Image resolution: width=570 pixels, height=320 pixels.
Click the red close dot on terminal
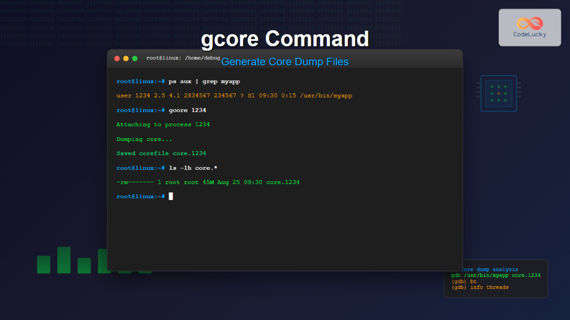tap(117, 58)
